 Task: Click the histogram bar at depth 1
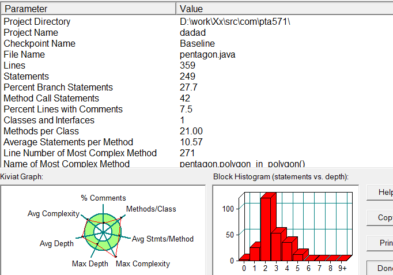point(255,254)
